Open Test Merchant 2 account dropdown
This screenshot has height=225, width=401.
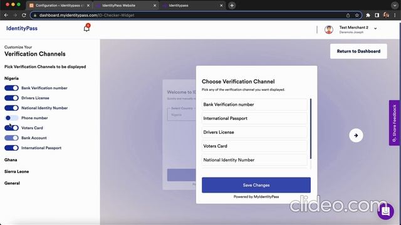(x=375, y=28)
